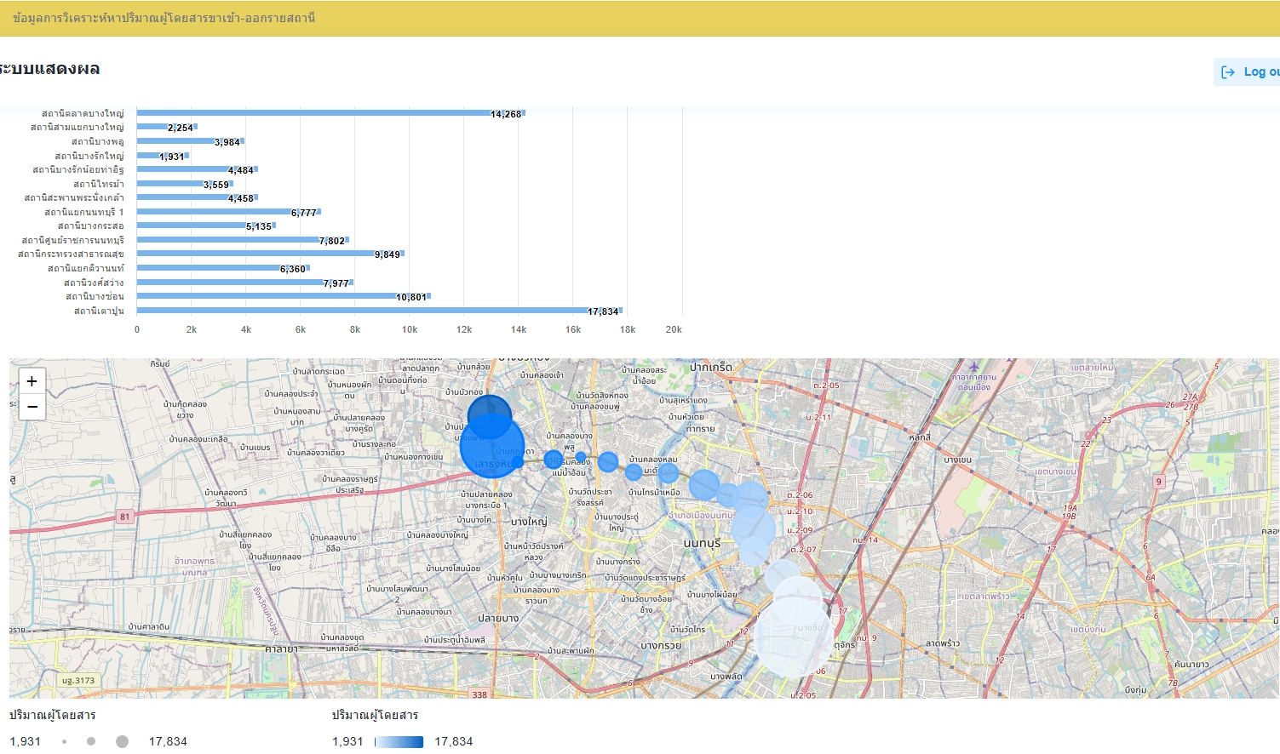Zoom in on the map

click(32, 381)
